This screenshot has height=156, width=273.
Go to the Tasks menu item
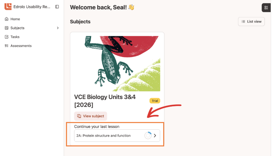(x=15, y=37)
